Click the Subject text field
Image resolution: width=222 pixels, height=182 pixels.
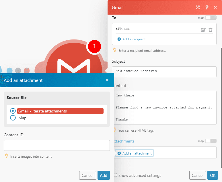click(x=164, y=71)
